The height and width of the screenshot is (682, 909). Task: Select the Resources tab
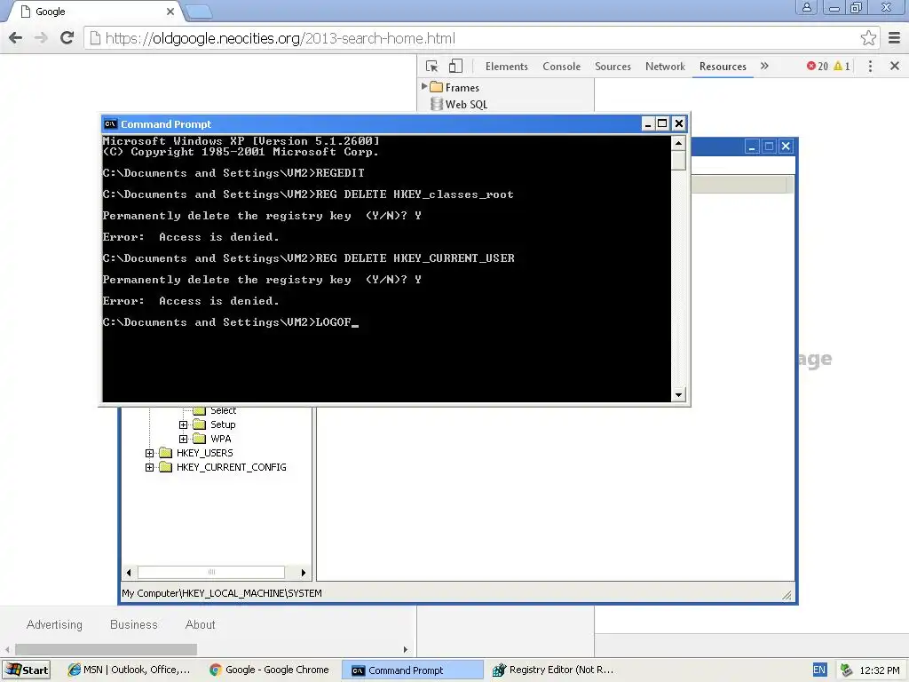pos(723,67)
